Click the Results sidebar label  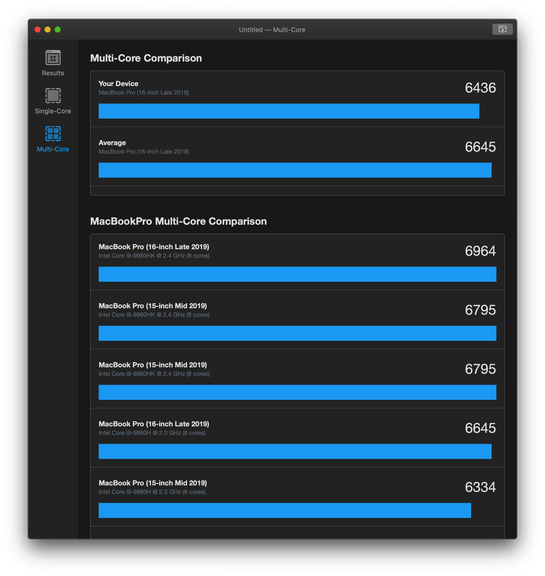(x=53, y=73)
